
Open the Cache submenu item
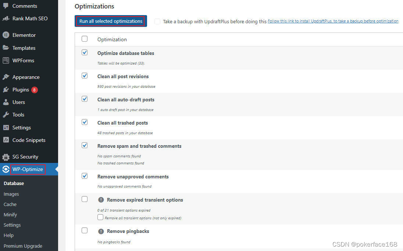[10, 204]
